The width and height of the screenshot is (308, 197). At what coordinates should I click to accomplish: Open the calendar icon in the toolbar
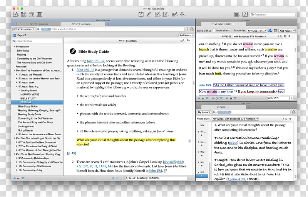click(x=32, y=14)
